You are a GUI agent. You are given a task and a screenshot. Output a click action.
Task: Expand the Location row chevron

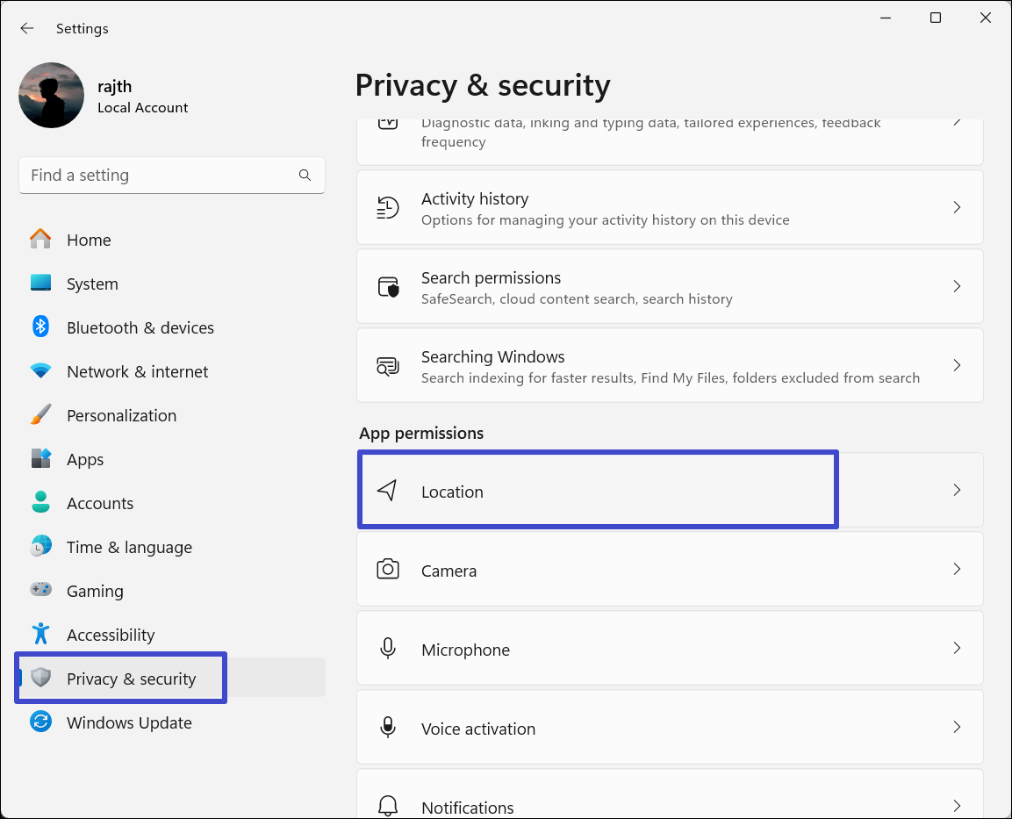pos(957,491)
